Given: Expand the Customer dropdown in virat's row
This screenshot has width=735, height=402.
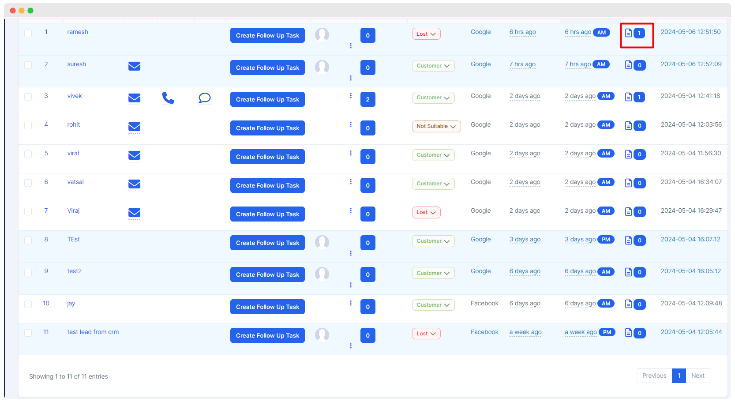Looking at the screenshot, I should pos(433,155).
